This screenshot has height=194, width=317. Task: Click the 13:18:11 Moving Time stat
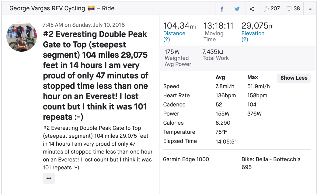pos(218,26)
